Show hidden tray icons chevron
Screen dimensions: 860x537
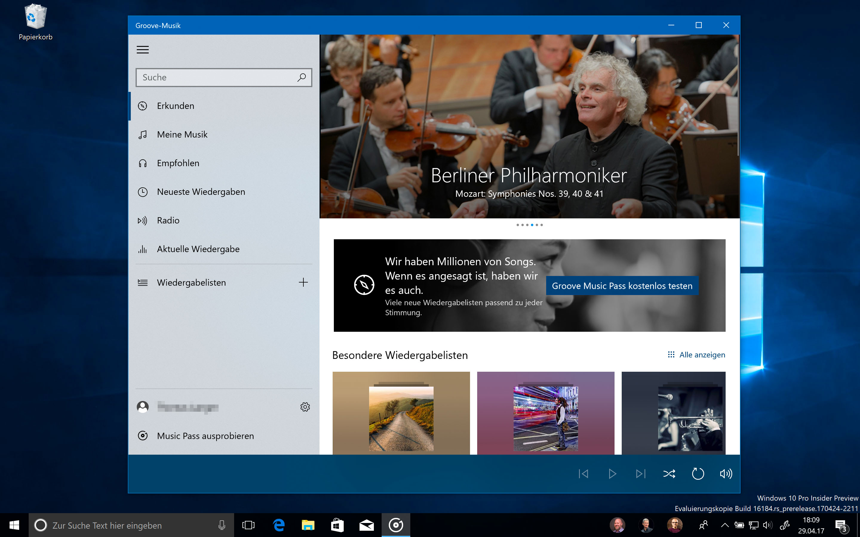pos(725,525)
